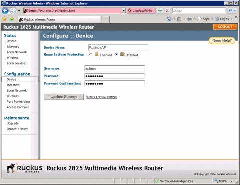The width and height of the screenshot is (240, 185).
Task: Click the browser Back arrow button
Action: [x=5, y=11]
